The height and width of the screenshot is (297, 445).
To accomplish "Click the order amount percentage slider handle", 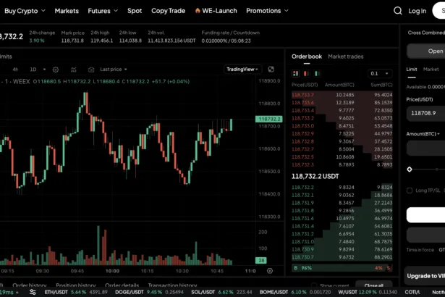I will click(x=410, y=169).
